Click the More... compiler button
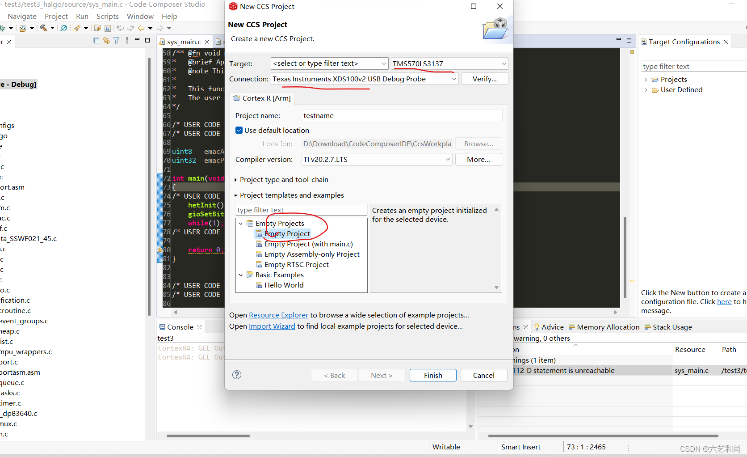 pyautogui.click(x=478, y=159)
